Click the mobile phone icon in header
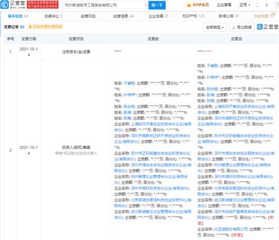 point(258,5)
